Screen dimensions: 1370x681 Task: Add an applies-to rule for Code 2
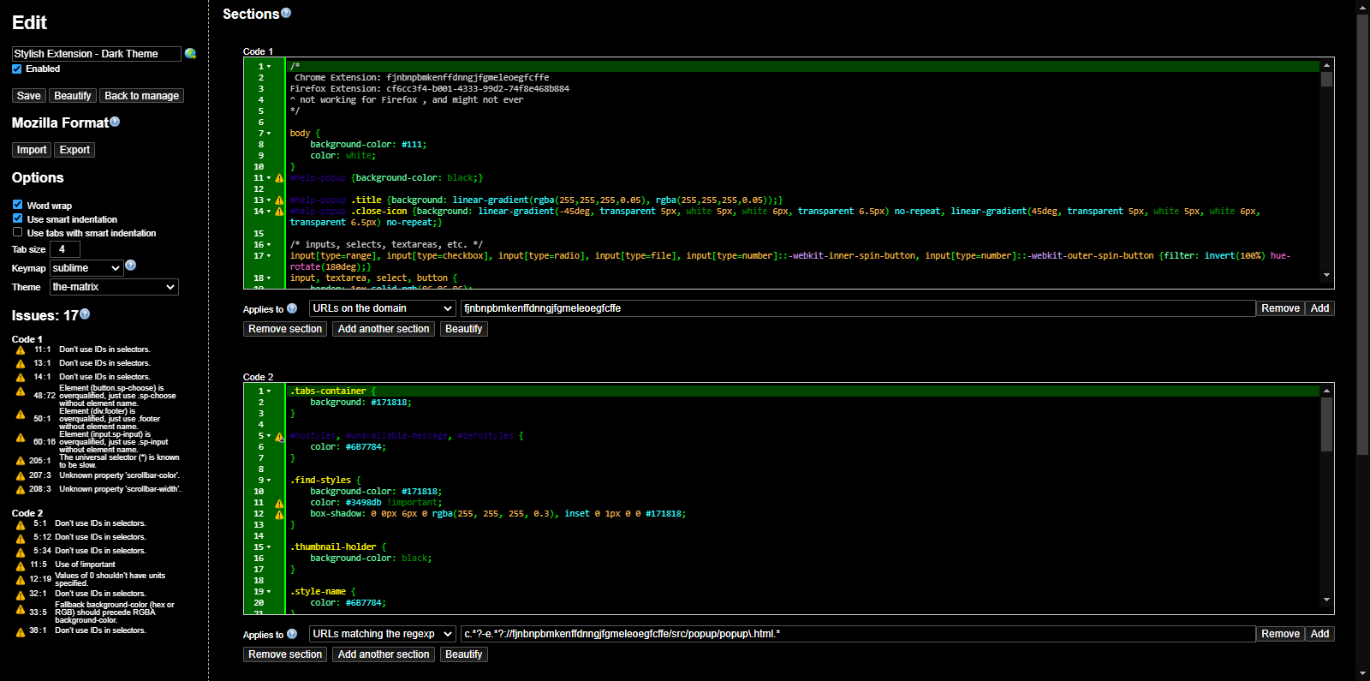(1319, 634)
